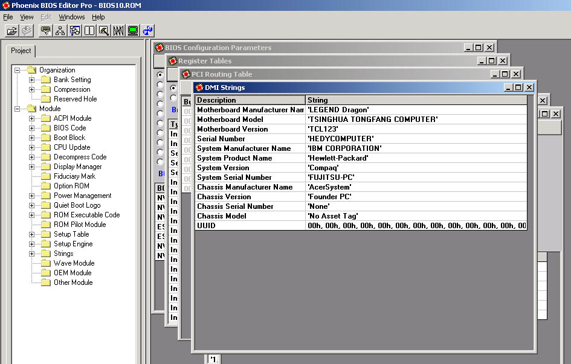Click the open file folder toolbar icon
Image resolution: width=571 pixels, height=364 pixels.
pyautogui.click(x=11, y=30)
